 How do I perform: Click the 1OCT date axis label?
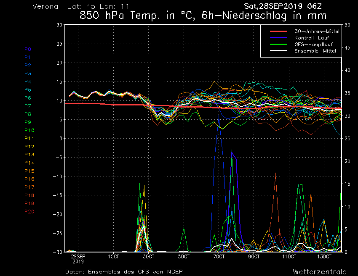[x=113, y=257]
